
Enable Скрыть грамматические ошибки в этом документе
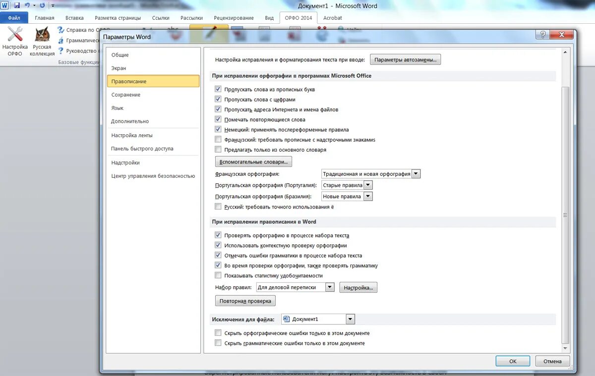click(218, 343)
